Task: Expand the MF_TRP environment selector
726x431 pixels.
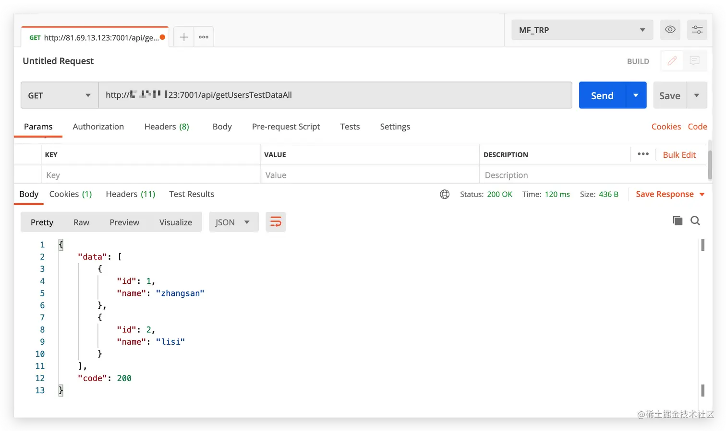Action: click(x=582, y=30)
